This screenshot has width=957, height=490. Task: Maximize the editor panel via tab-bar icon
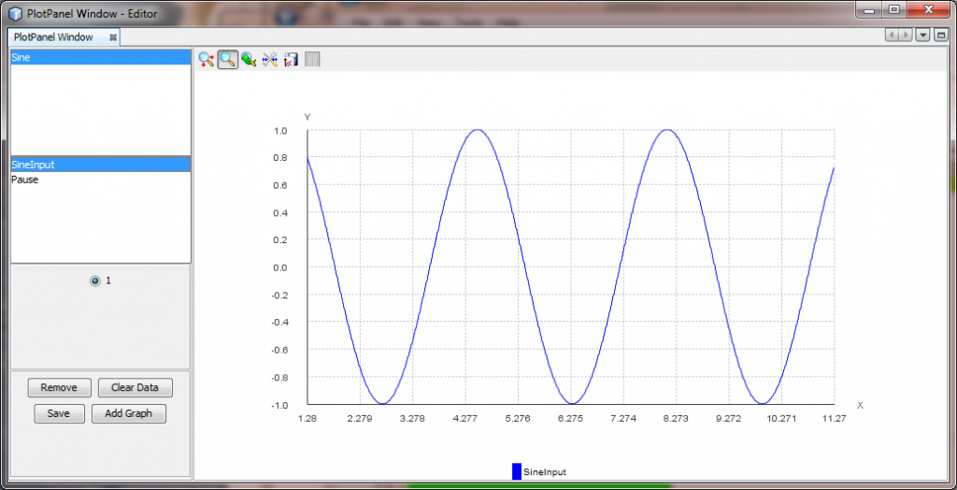point(941,36)
